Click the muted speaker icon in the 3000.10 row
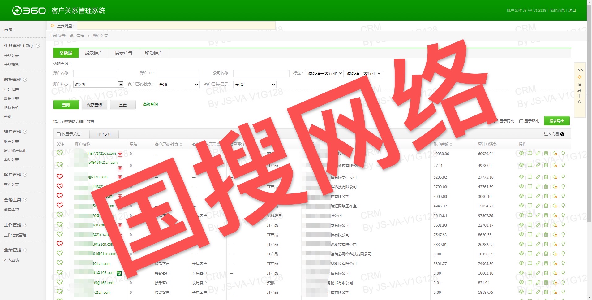This screenshot has height=300, width=592. point(555,196)
